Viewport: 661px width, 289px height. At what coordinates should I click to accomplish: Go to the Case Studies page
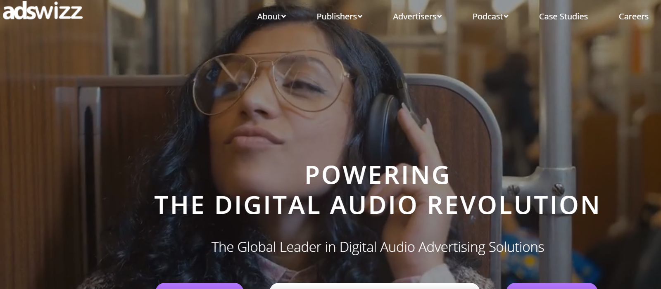[564, 17]
